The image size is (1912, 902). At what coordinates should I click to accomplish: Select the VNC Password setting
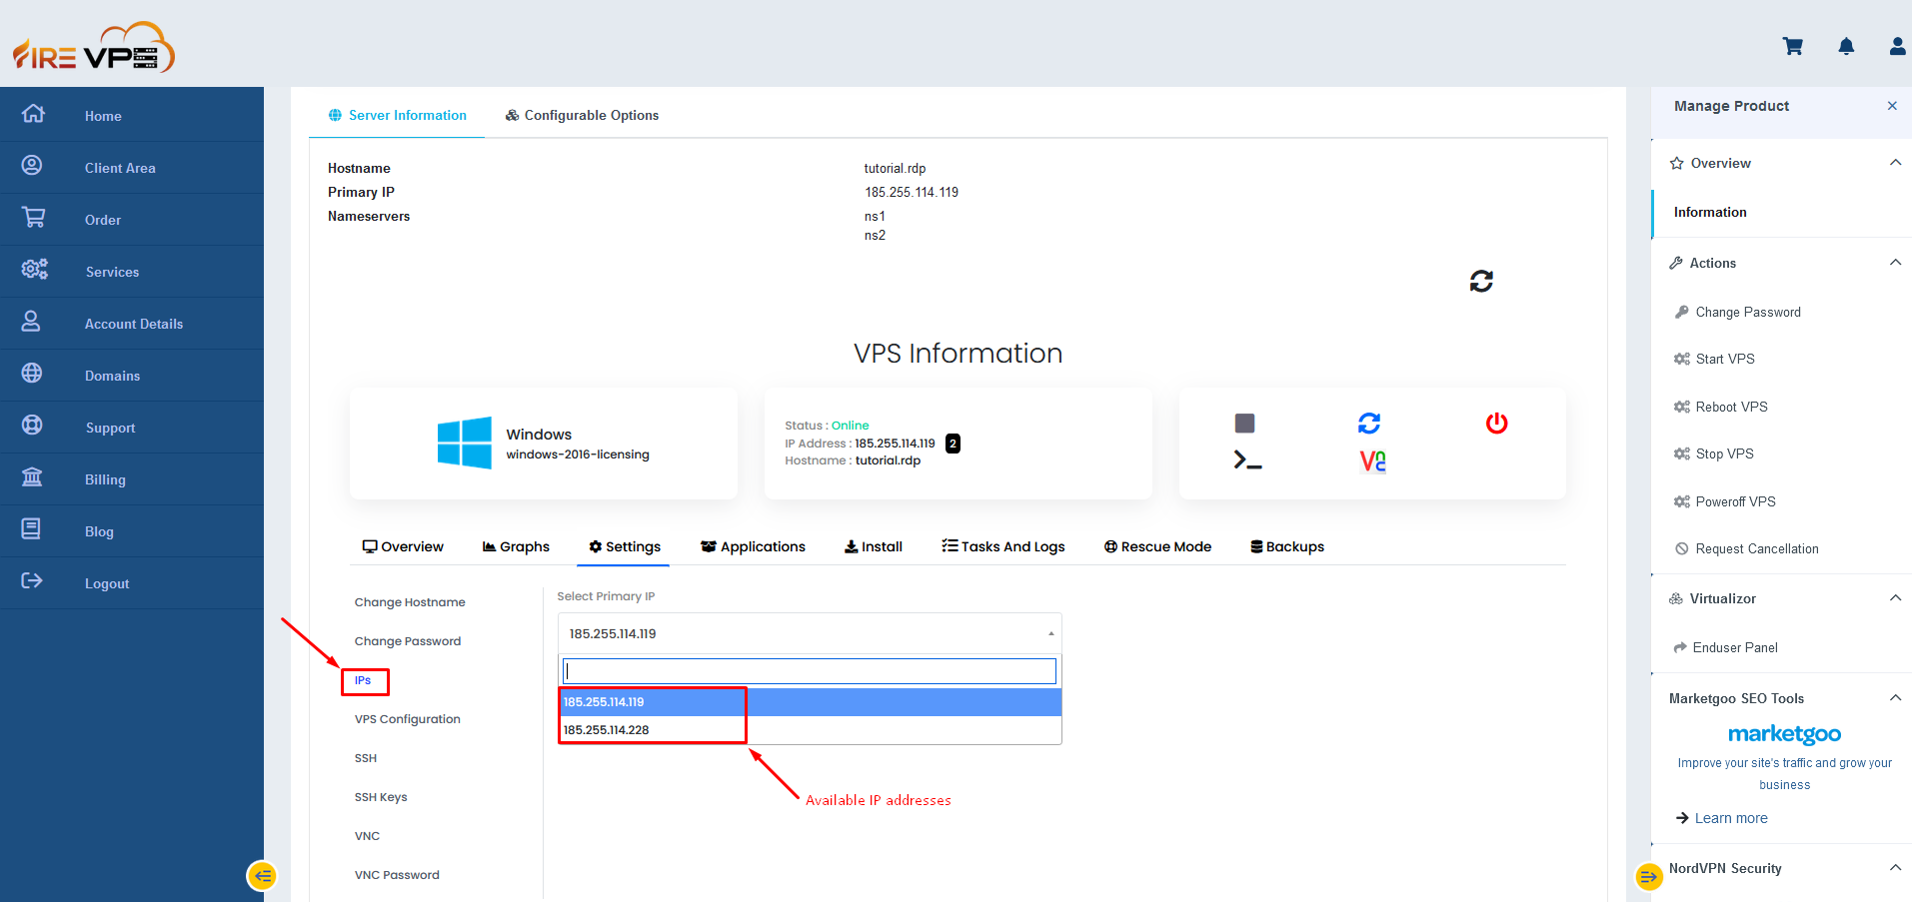(x=397, y=875)
